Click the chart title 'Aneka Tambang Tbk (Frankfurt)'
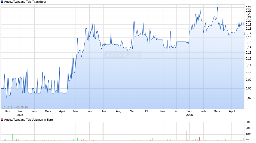 (25, 2)
